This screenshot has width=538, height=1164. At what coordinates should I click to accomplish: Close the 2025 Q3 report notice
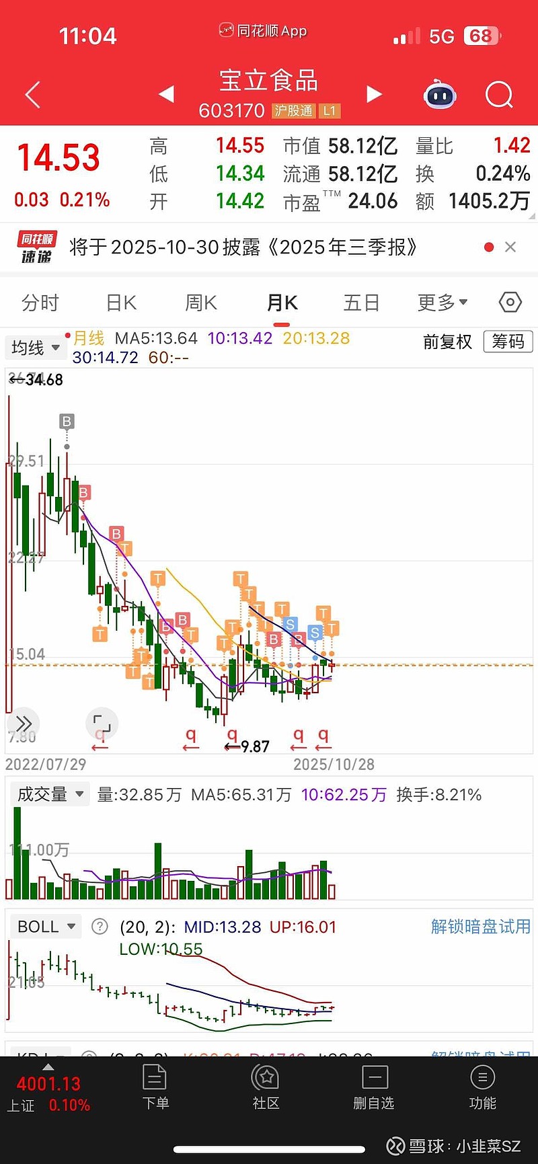point(510,247)
